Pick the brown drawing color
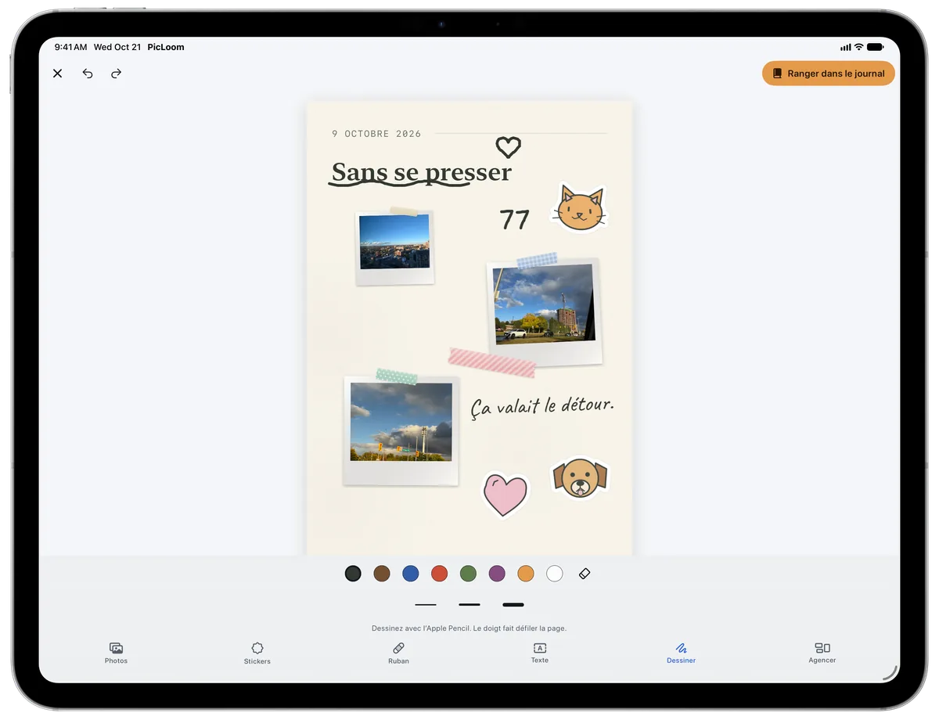 (382, 574)
